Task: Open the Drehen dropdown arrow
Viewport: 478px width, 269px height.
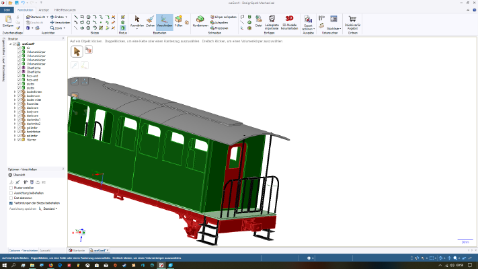Action: tap(66, 17)
